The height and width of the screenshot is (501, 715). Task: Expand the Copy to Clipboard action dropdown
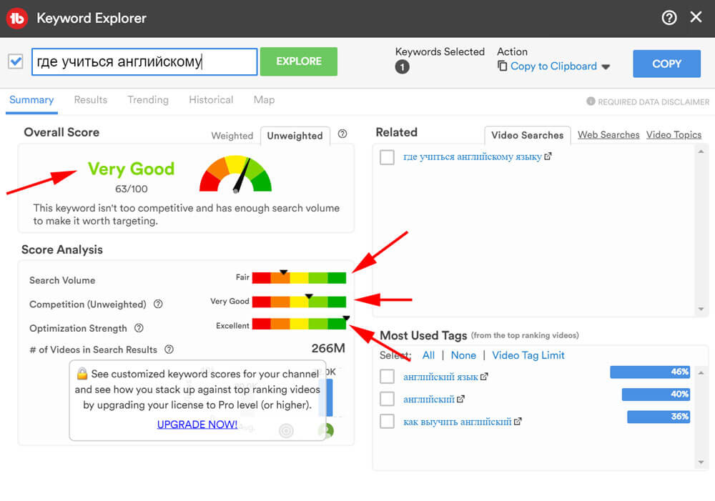tap(606, 66)
